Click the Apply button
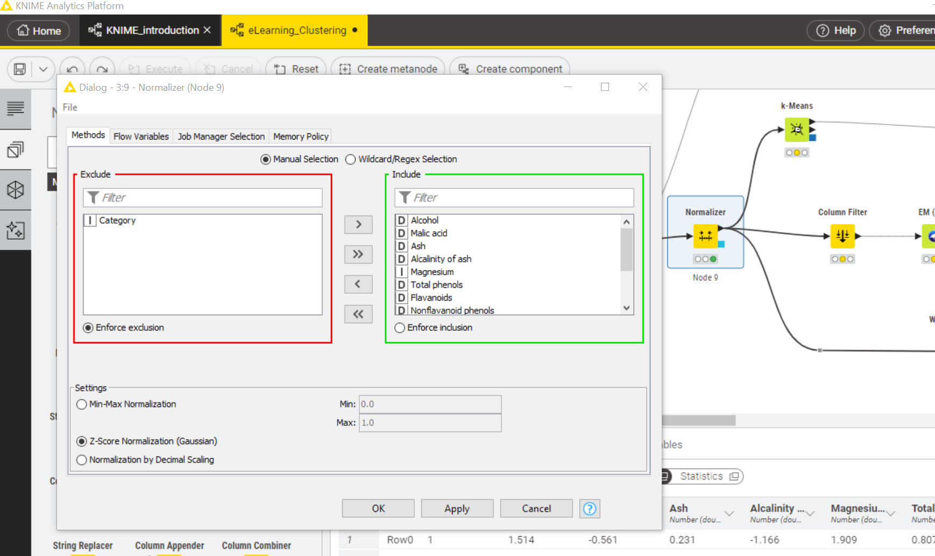 point(457,508)
